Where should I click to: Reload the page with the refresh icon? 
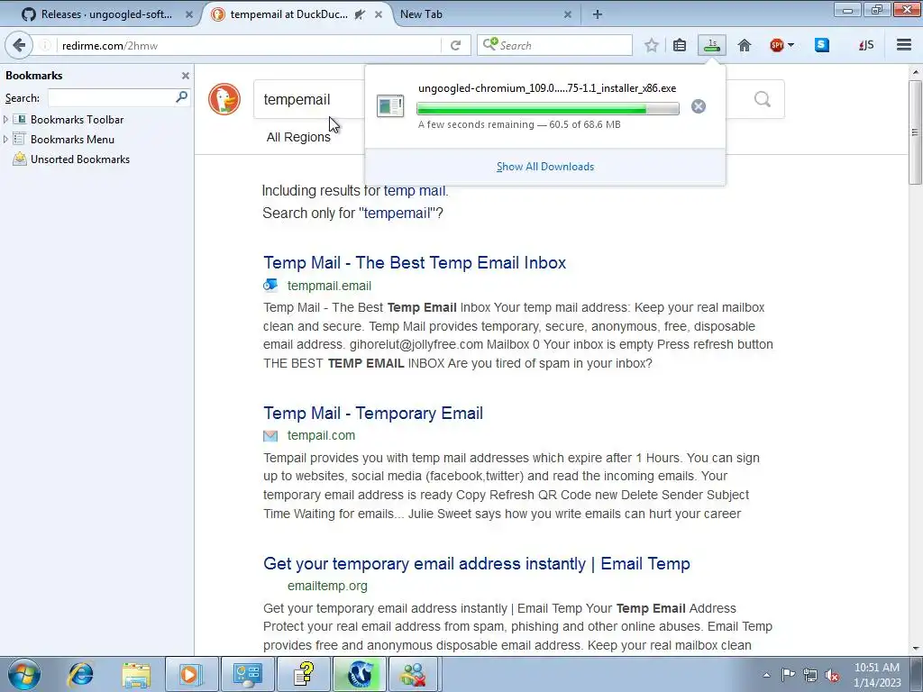tap(455, 45)
